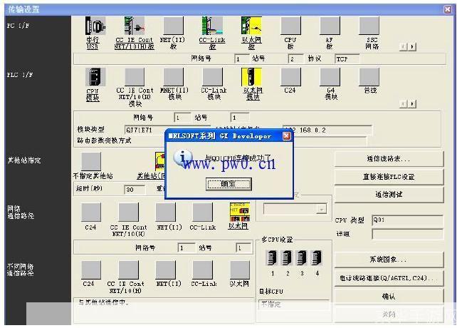Select the AF board icon
Screen dimensions: 457x328
(x=330, y=26)
